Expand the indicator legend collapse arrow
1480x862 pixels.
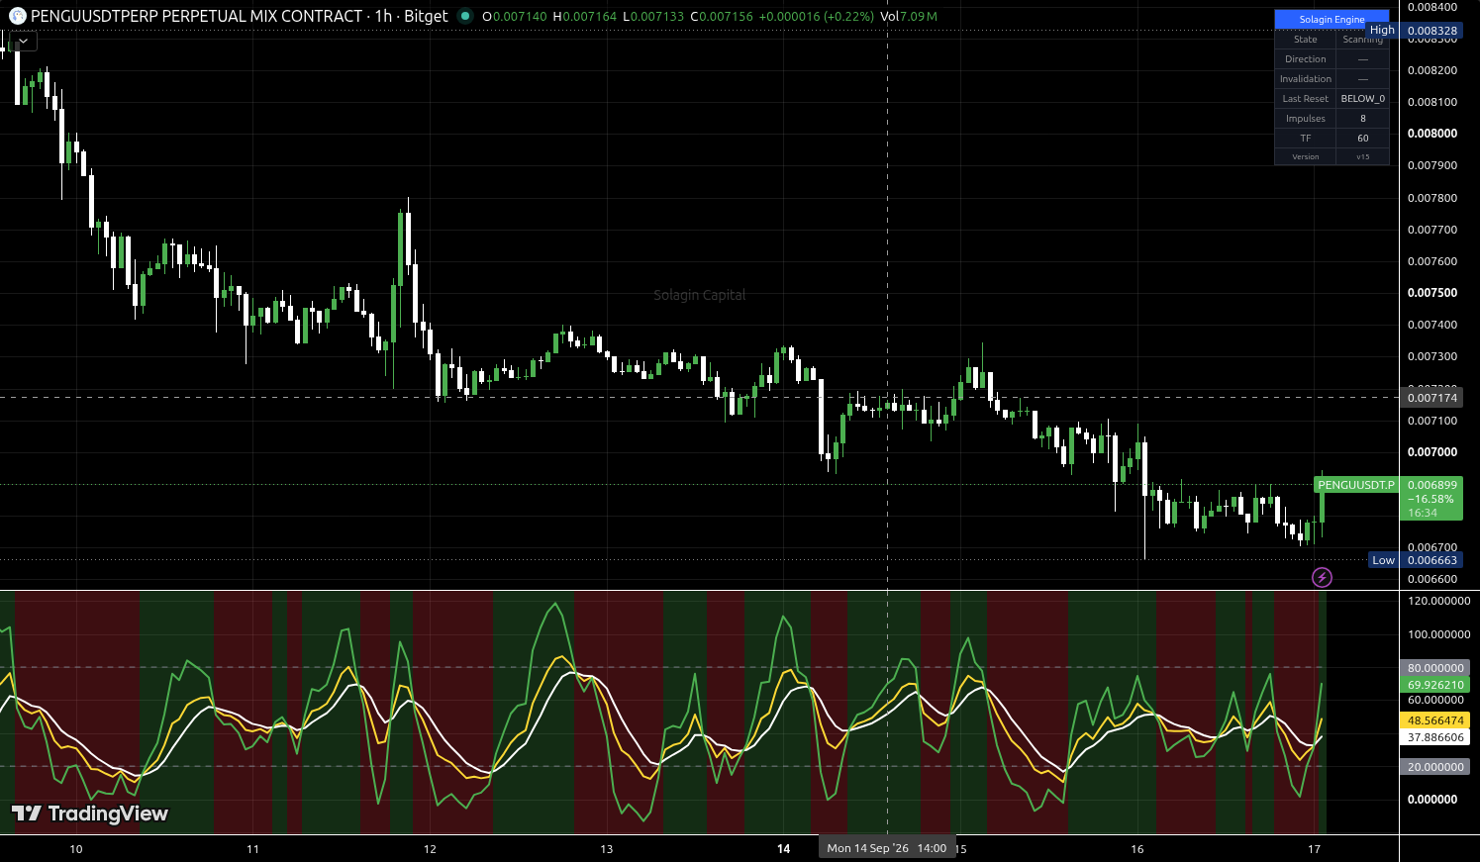click(x=23, y=42)
